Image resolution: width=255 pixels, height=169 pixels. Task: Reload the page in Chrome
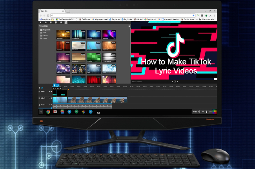point(48,15)
